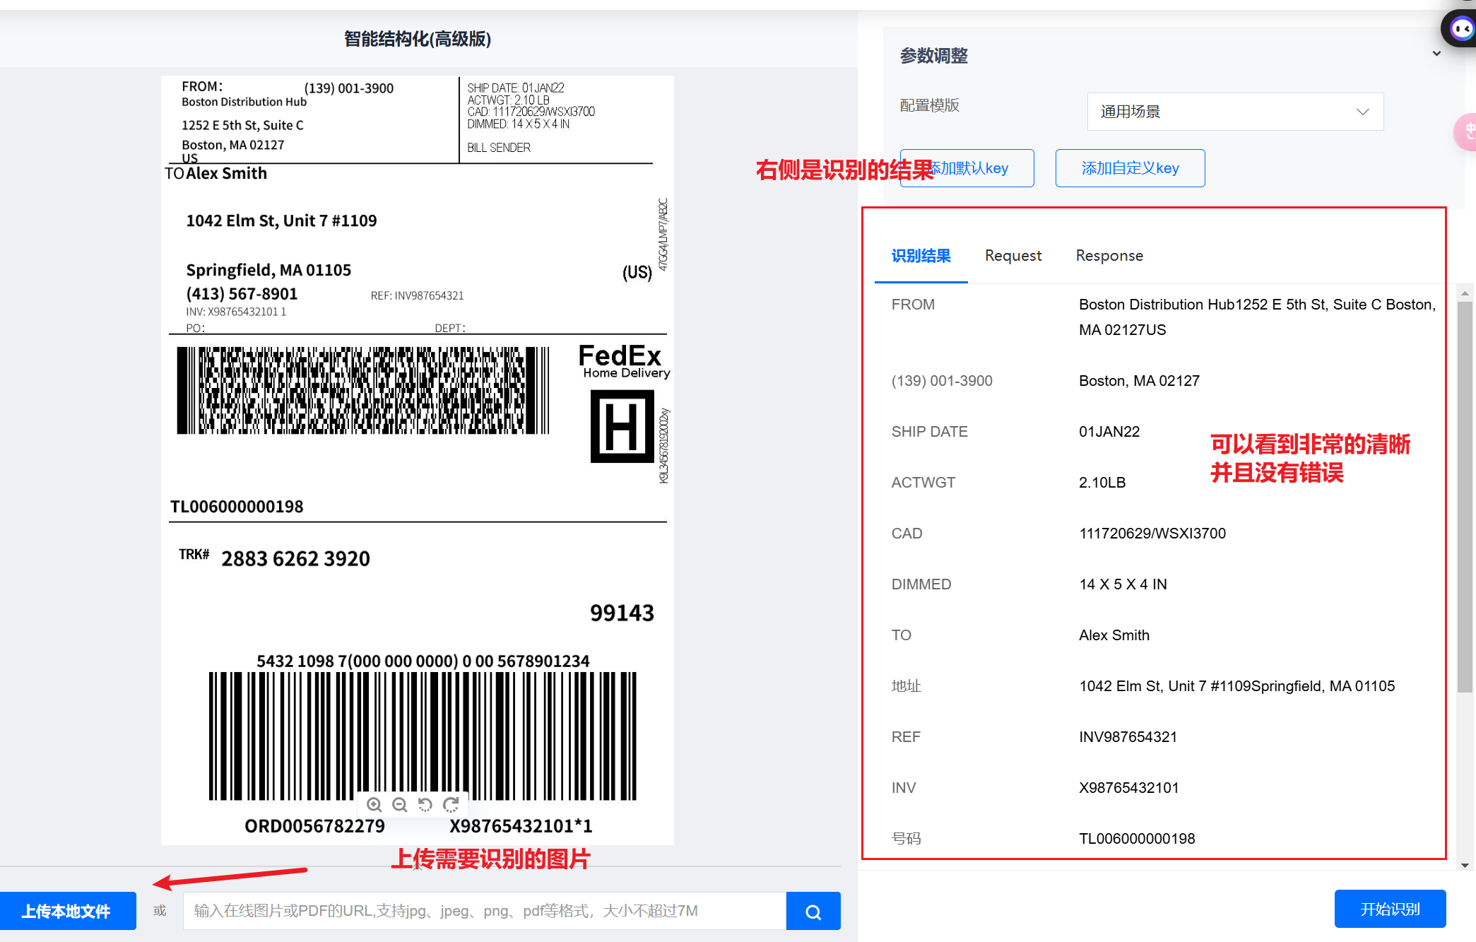Rotate the image clockwise
Screen dimensions: 1476x942
point(451,805)
